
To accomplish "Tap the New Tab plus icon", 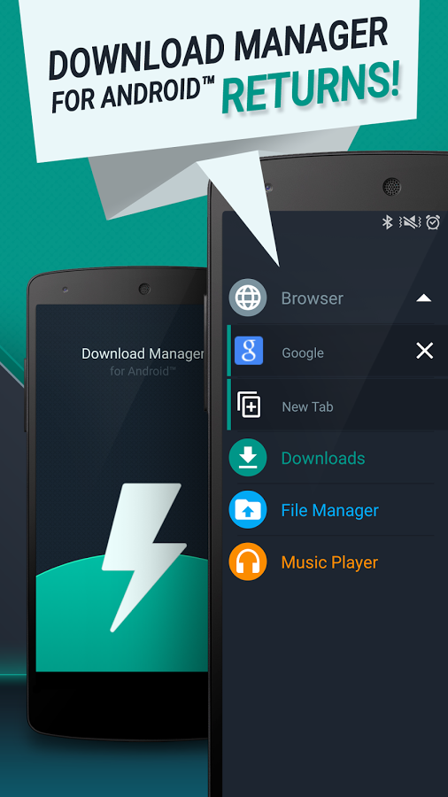I will click(x=249, y=405).
